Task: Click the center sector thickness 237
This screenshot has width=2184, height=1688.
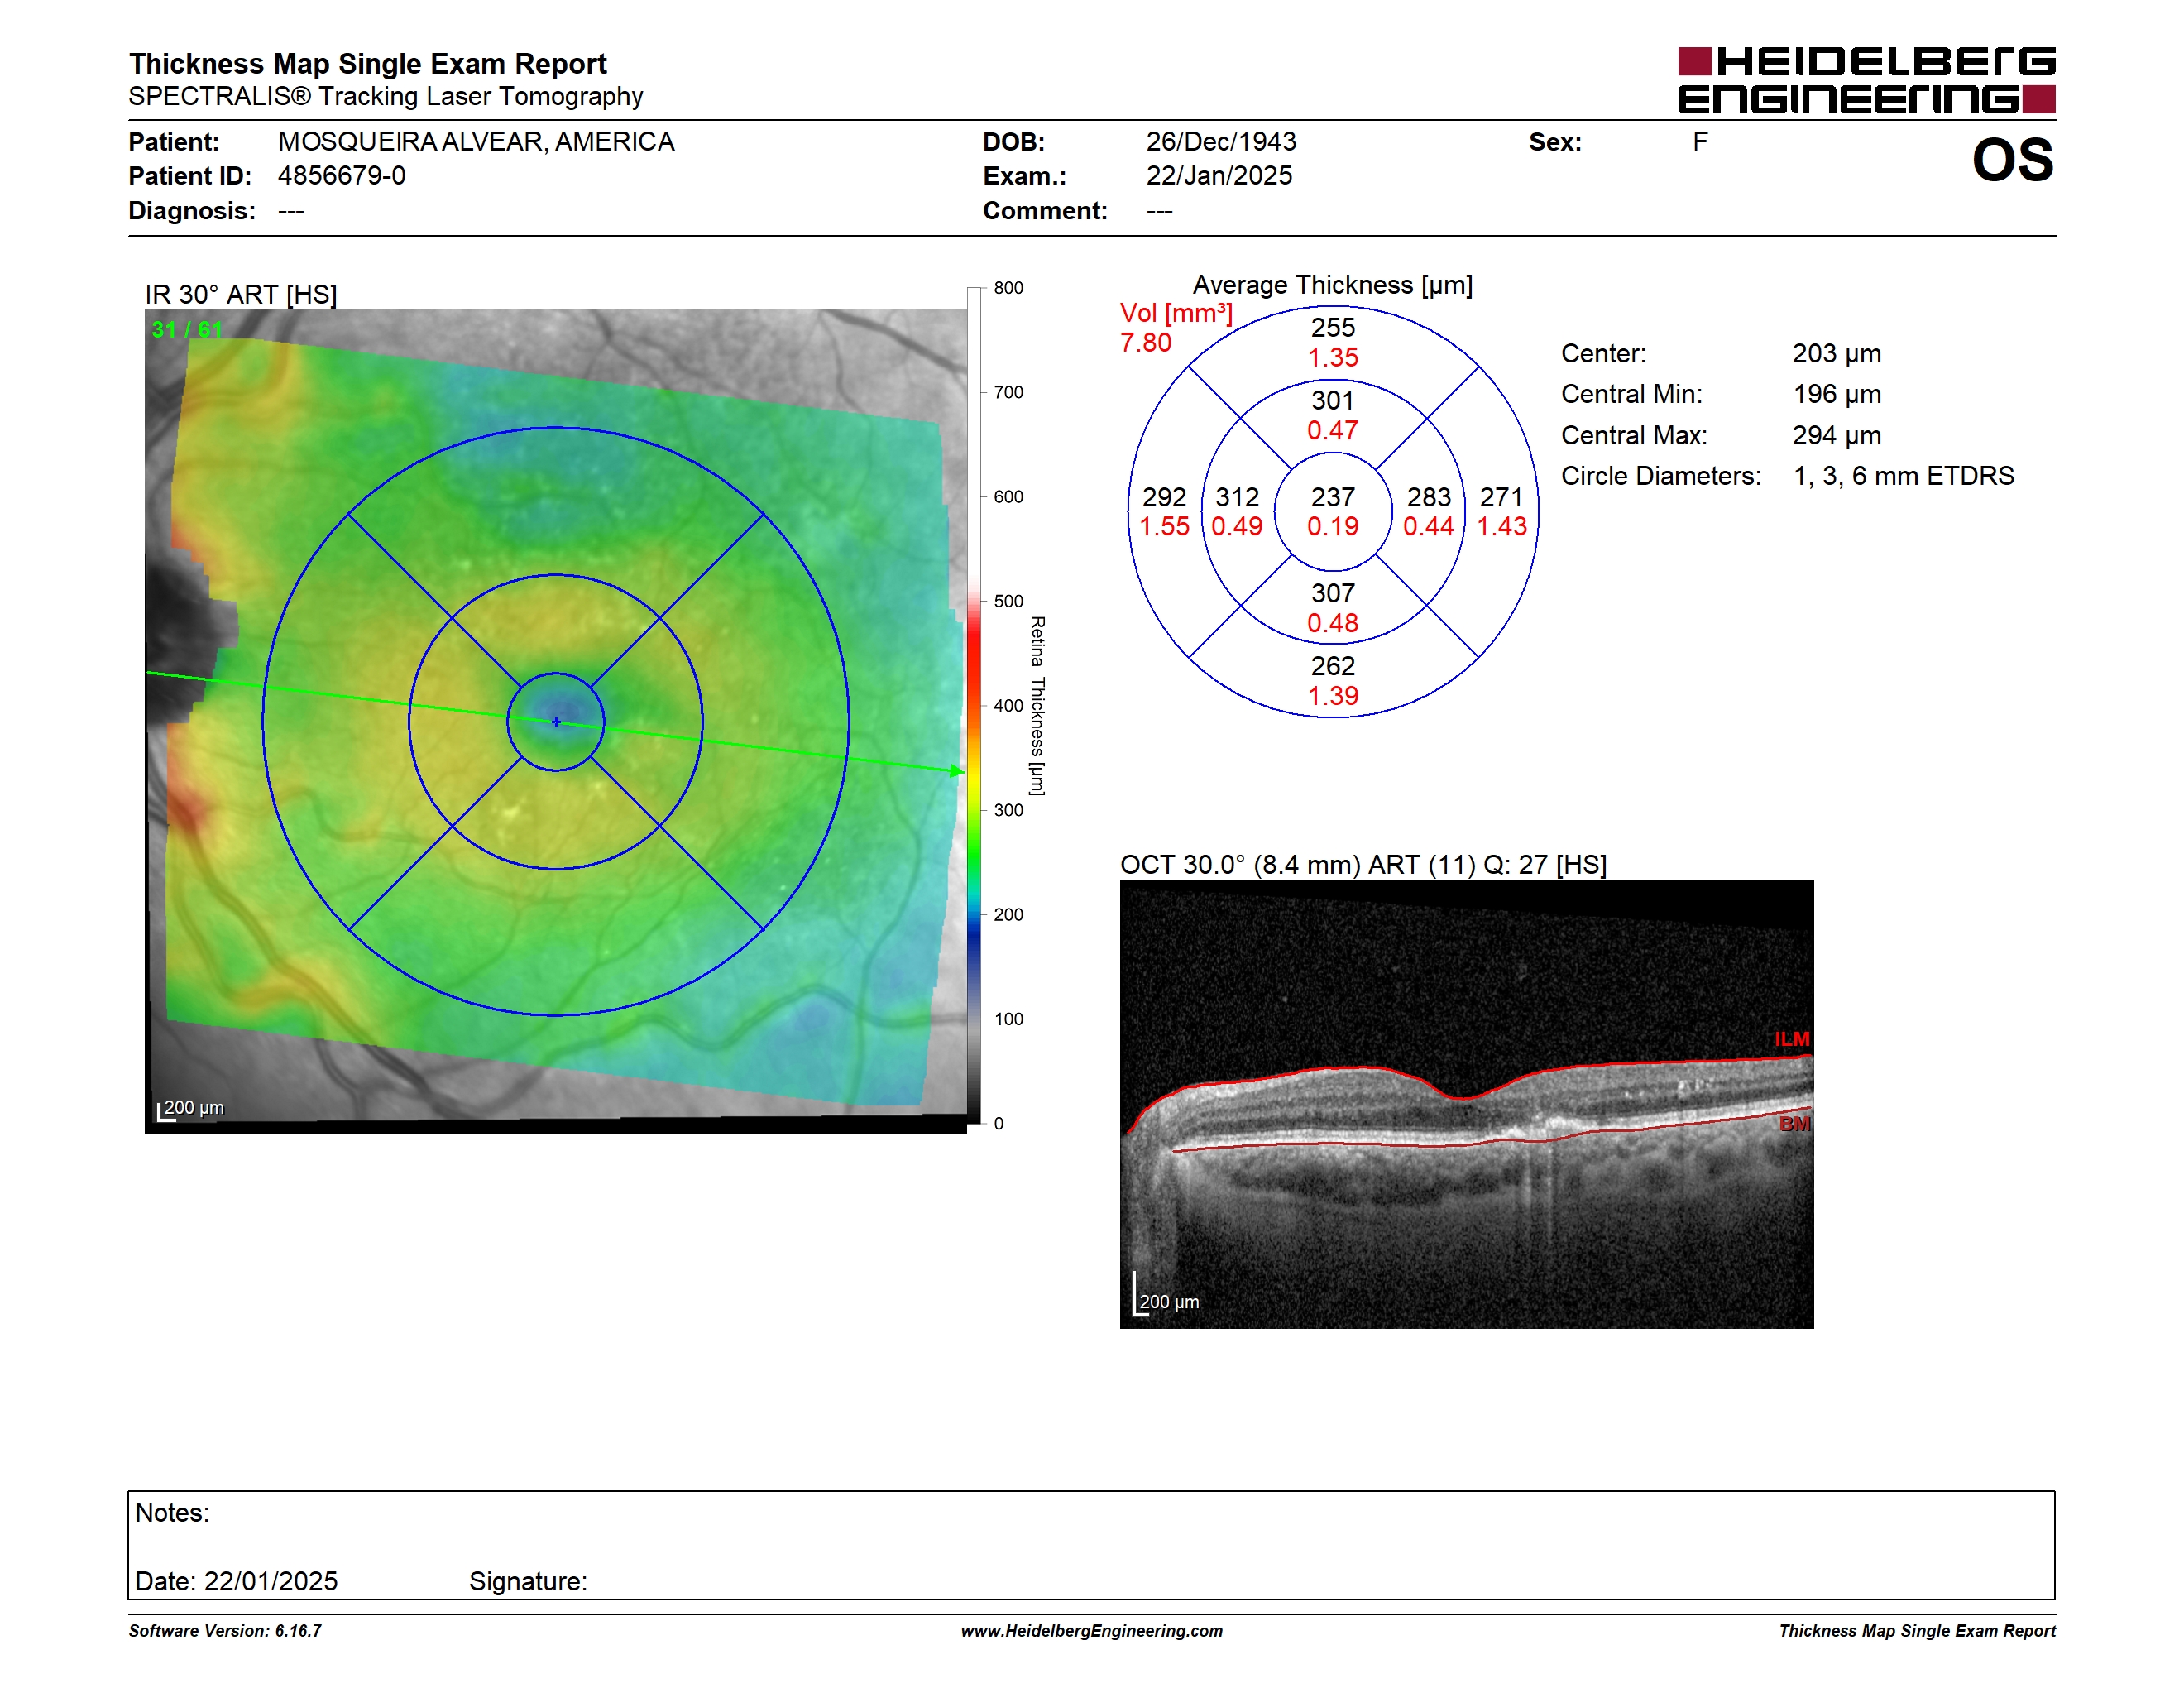Action: pyautogui.click(x=1333, y=497)
